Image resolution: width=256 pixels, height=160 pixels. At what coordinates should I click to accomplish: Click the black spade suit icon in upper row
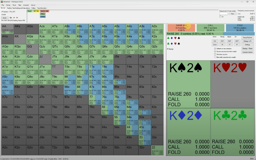[178, 38]
